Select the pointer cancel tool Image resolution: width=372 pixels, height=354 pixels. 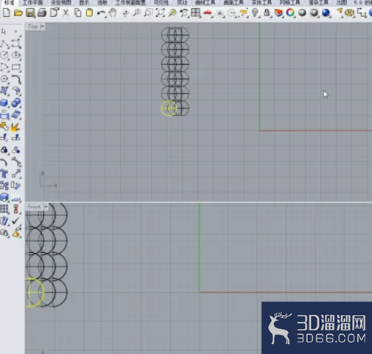[x=4, y=32]
